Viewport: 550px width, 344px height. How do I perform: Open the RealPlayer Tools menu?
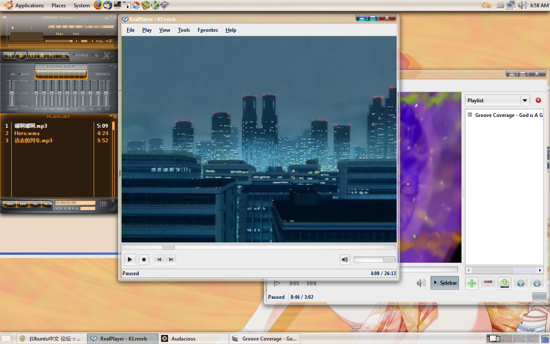184,30
